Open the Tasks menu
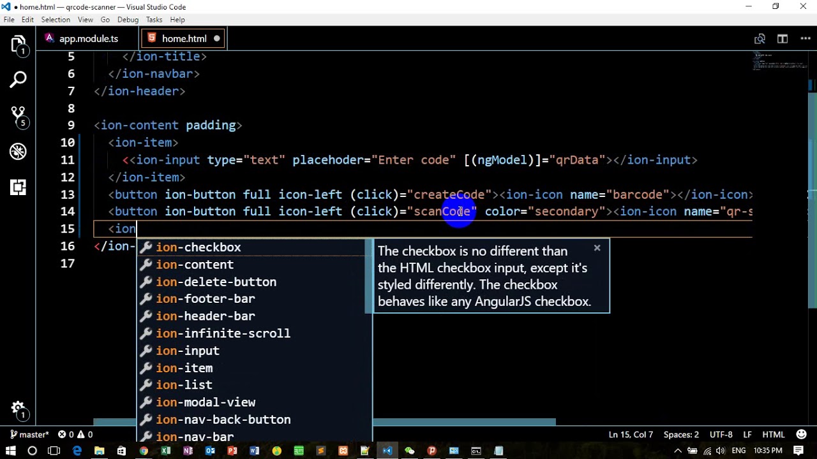The image size is (817, 459). [154, 20]
